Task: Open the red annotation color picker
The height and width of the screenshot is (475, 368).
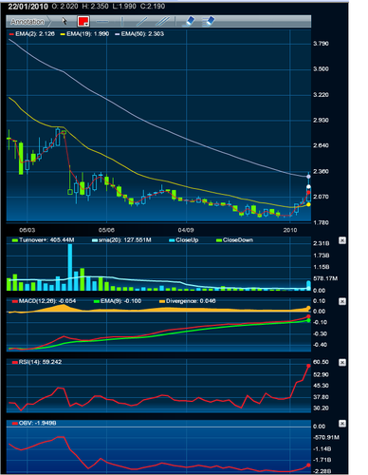Action: 83,22
